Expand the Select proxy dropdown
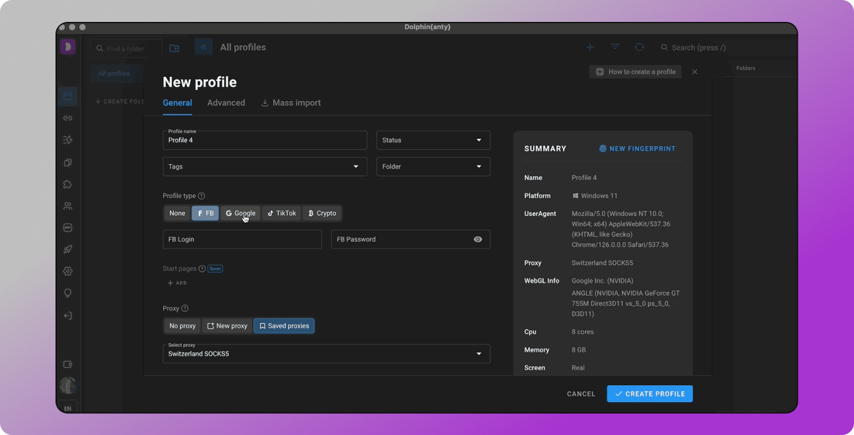The height and width of the screenshot is (435, 854). coord(326,354)
